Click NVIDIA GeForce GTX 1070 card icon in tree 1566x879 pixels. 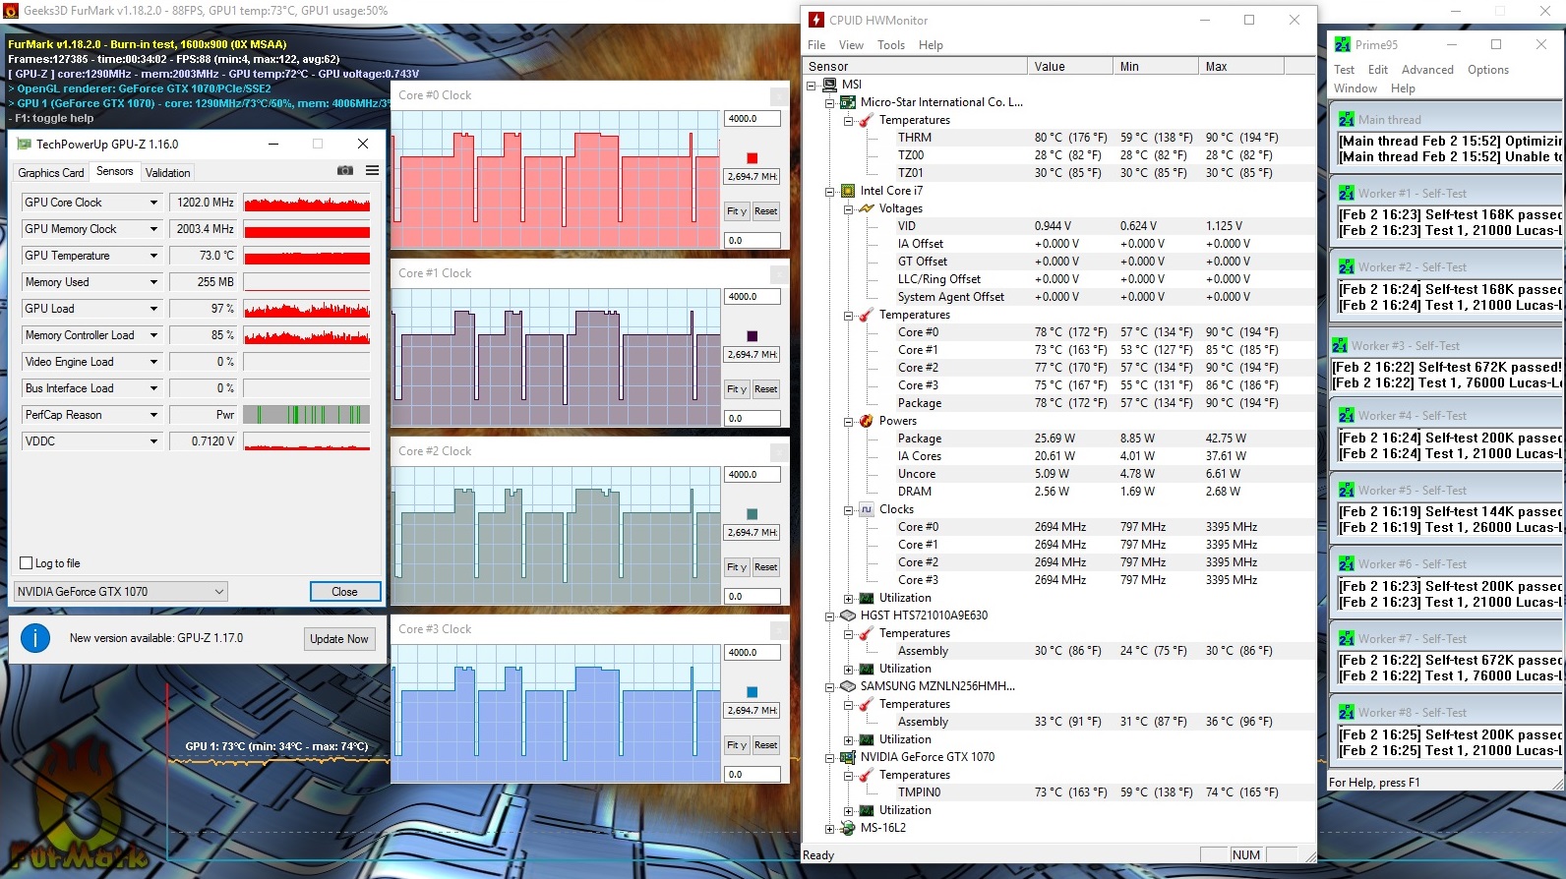tap(848, 757)
